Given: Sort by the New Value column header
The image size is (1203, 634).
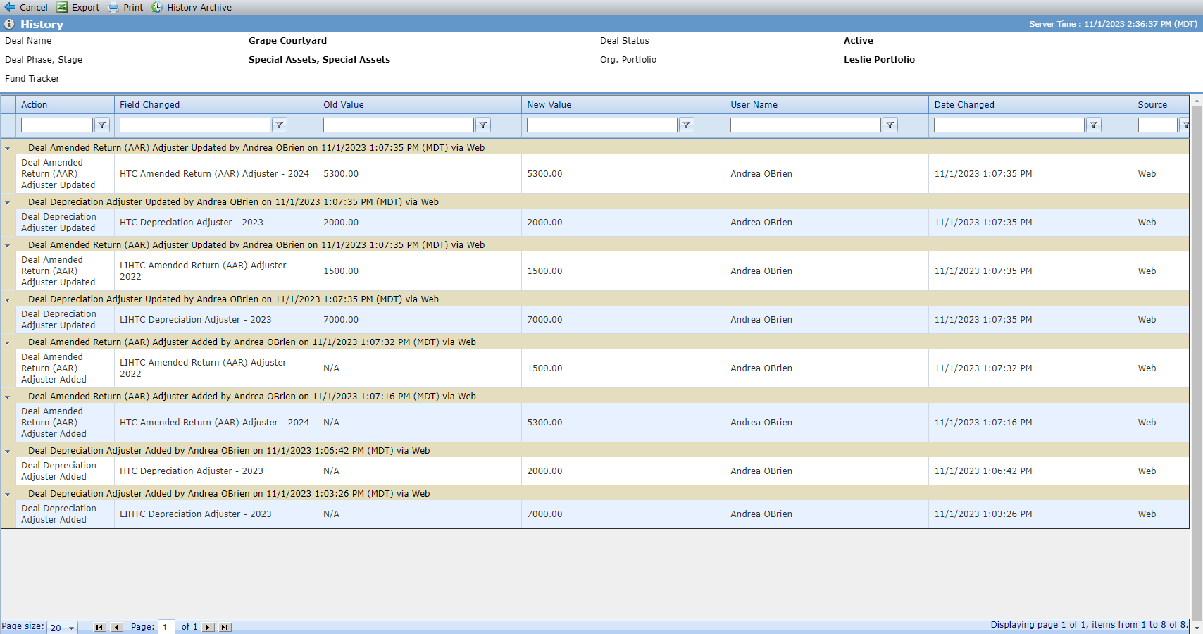Looking at the screenshot, I should click(549, 105).
